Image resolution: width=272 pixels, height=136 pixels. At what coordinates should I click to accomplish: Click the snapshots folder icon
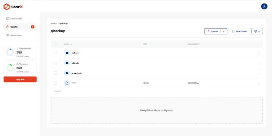67,73
